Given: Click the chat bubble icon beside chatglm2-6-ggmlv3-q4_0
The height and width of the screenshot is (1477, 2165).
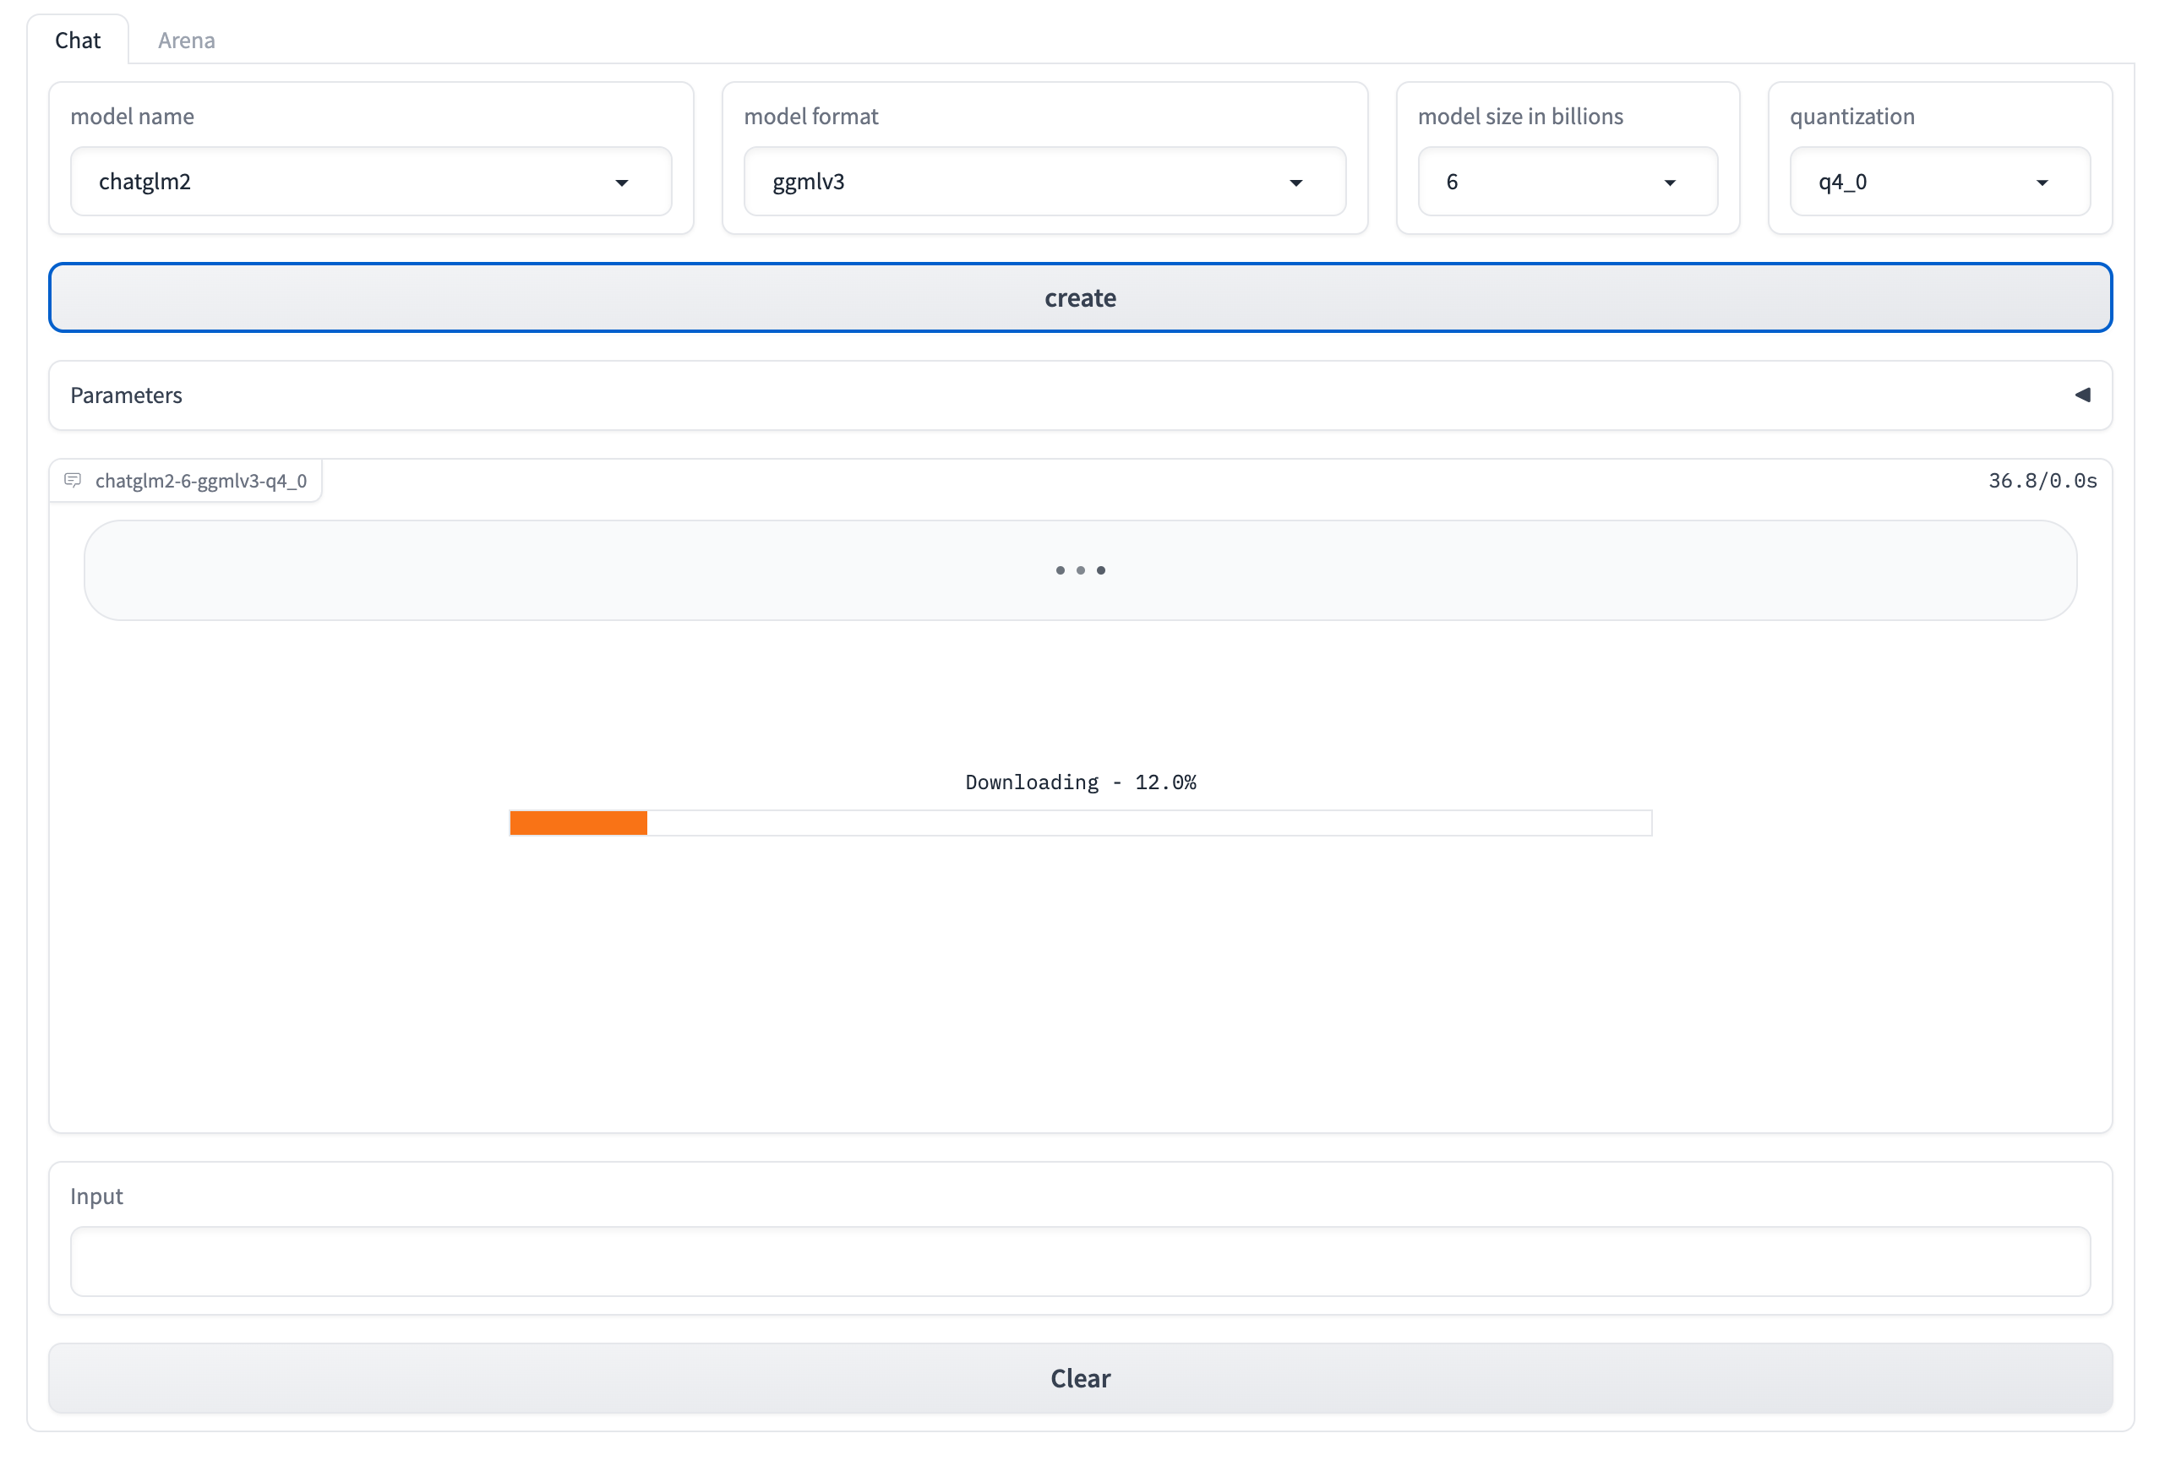Looking at the screenshot, I should 73,481.
